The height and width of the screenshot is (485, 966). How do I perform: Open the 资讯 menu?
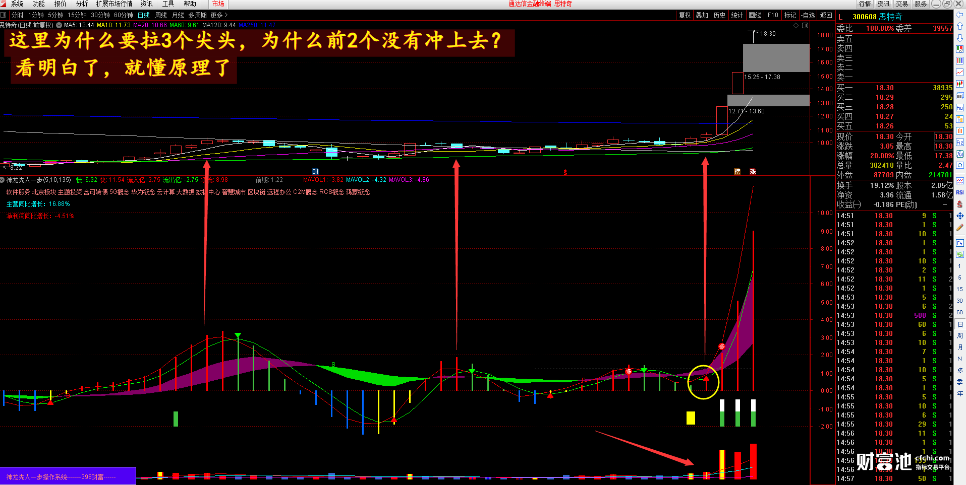pos(146,4)
